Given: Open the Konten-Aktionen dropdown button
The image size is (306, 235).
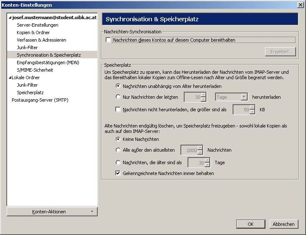Looking at the screenshot, I should [52, 212].
